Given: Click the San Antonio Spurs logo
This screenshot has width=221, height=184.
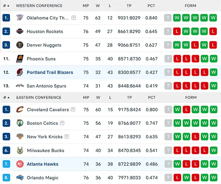Looking at the screenshot, I should click(x=20, y=86).
